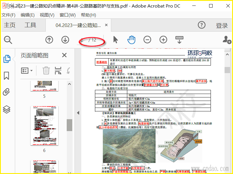The height and width of the screenshot is (174, 233).
Task: Open the find text magnifier tool
Action: point(8,40)
